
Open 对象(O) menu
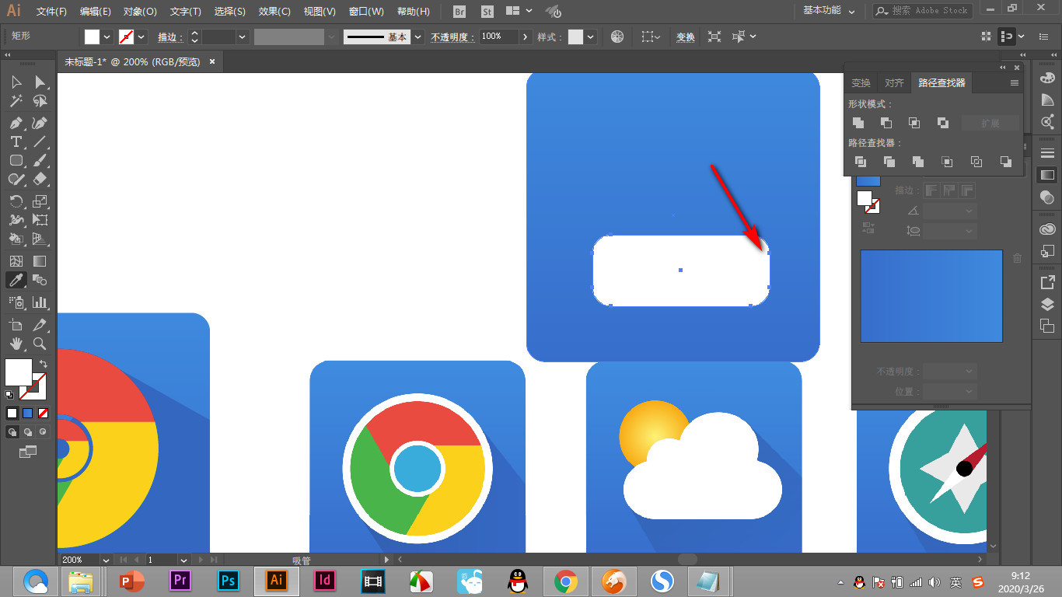tap(140, 12)
